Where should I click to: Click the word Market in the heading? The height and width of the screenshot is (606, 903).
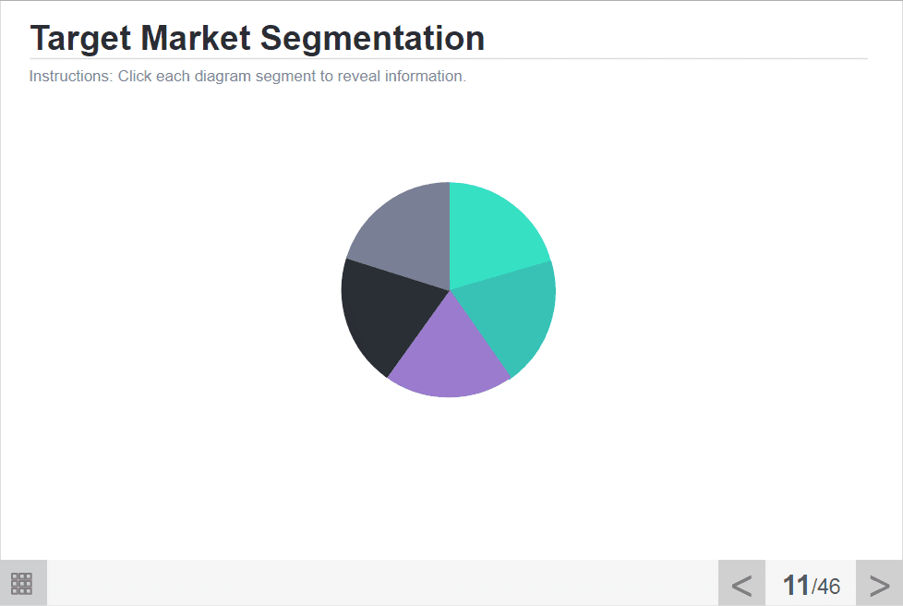(196, 38)
